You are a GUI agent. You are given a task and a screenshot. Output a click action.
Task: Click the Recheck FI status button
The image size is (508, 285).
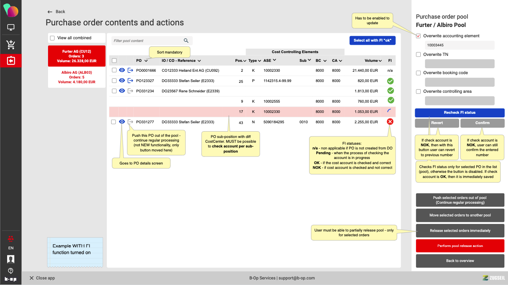(x=460, y=113)
